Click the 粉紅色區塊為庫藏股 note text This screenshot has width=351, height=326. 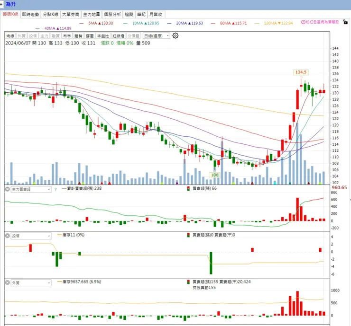tap(323, 22)
